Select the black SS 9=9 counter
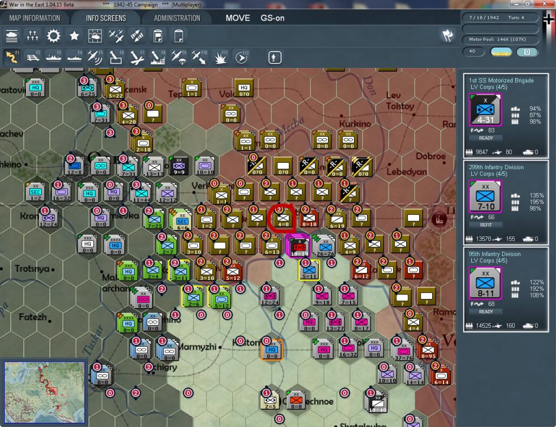Screen dimensions: 556x427 coord(179,166)
